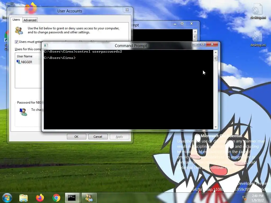Viewport: 271px width, 203px height.
Task: Launch Firefox from the taskbar
Action: (40, 198)
